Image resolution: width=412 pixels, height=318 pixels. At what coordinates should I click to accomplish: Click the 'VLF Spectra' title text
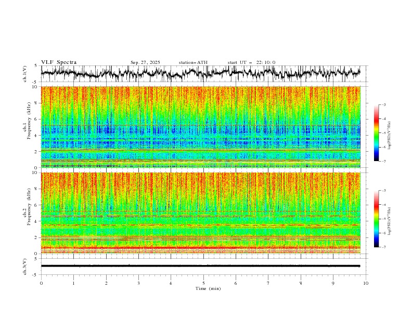point(59,62)
